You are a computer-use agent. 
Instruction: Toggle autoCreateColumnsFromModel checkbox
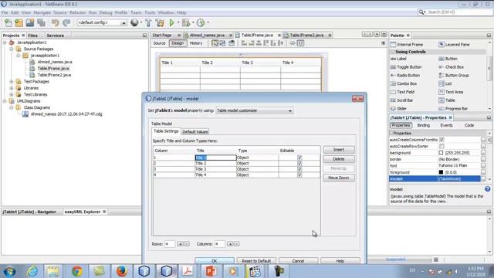point(442,140)
